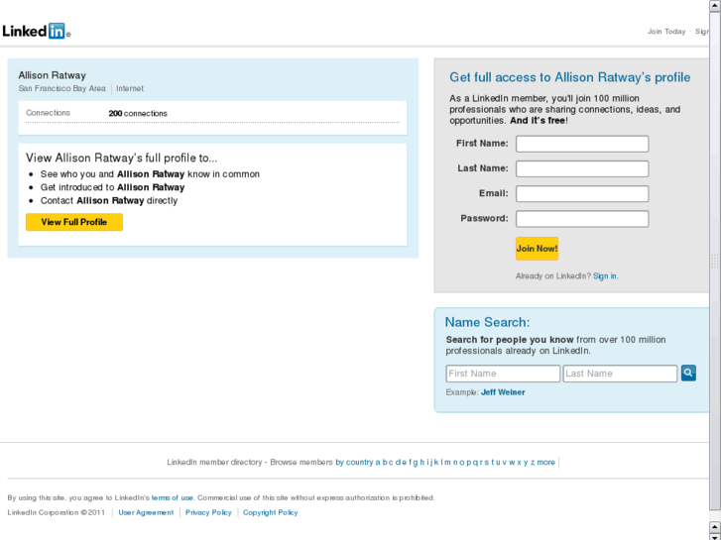
Task: Open member directory letter t
Action: pos(493,463)
